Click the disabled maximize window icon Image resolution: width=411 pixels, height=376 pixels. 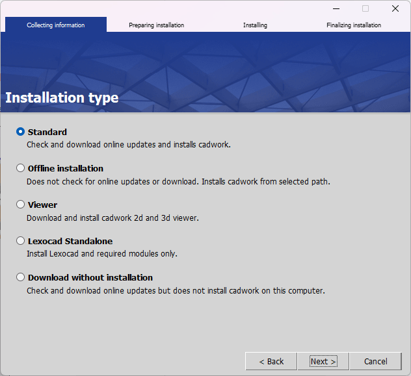[365, 8]
